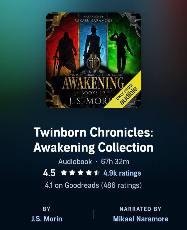The height and width of the screenshot is (230, 187).
Task: Click the third rating star
Action: (x=81, y=173)
